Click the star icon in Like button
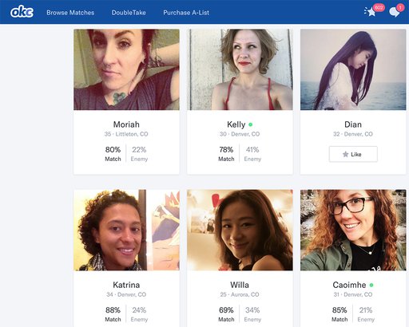Image resolution: width=409 pixels, height=327 pixels. (x=345, y=154)
